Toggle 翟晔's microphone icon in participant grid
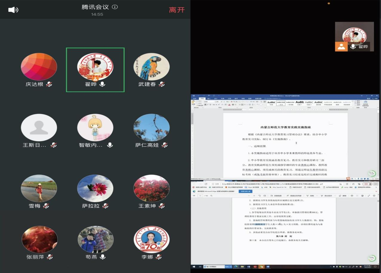This screenshot has width=381, height=273. coord(102,84)
